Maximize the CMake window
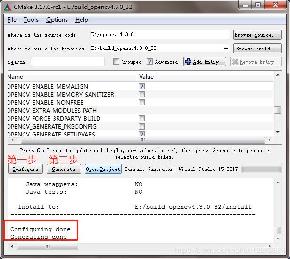This screenshot has width=290, height=259. 258,5
